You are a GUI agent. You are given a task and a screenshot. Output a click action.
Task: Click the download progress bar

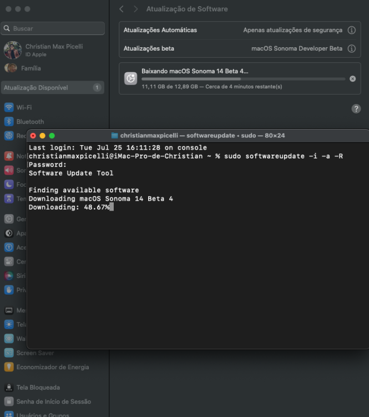pos(243,79)
